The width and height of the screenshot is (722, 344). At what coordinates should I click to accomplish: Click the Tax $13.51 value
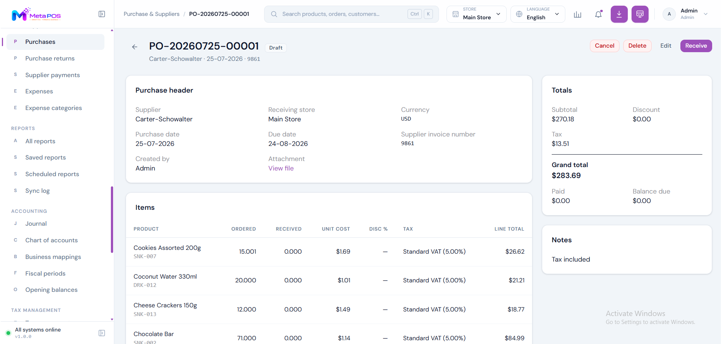tap(560, 144)
